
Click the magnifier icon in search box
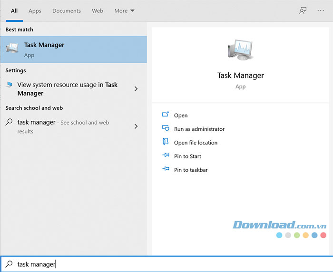[9, 264]
